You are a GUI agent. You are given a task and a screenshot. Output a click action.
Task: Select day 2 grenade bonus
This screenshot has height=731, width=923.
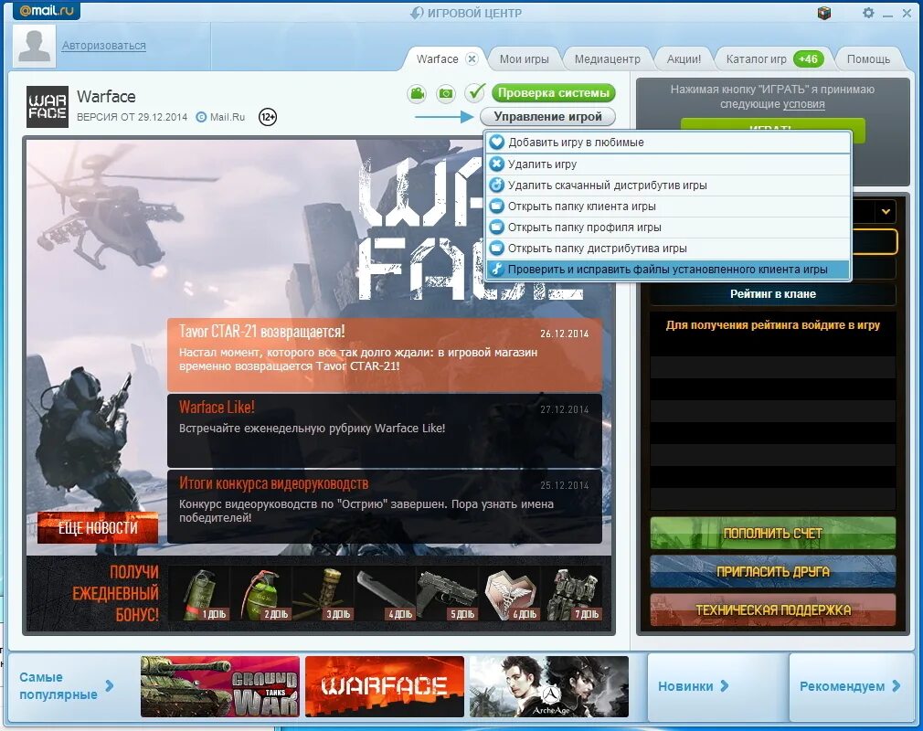[x=260, y=593]
